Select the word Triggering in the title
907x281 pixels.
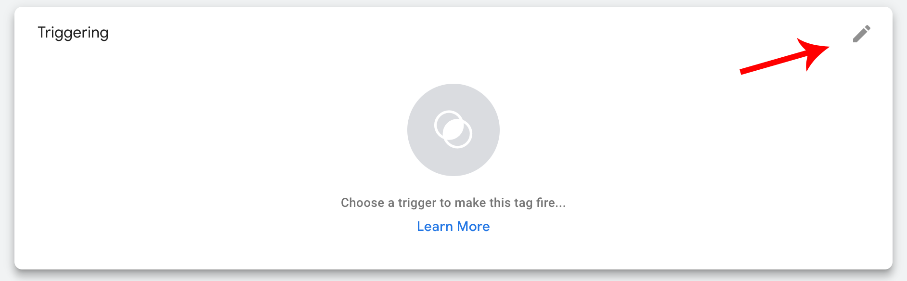(x=73, y=33)
